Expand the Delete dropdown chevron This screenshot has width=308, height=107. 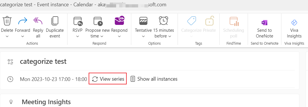point(7,36)
